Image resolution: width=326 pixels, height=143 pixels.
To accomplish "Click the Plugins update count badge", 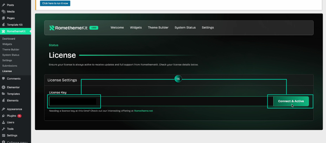I will [x=19, y=116].
